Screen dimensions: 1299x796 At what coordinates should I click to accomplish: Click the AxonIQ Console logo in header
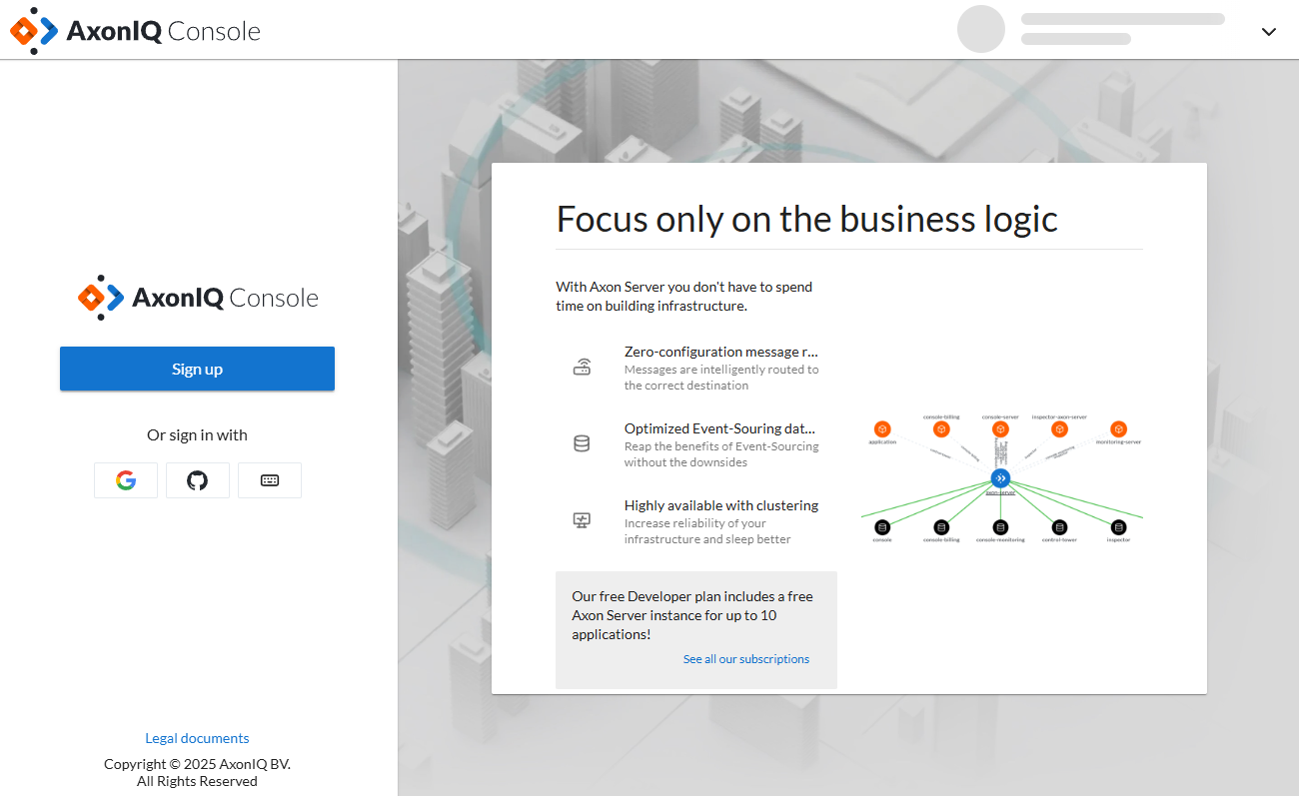point(136,31)
